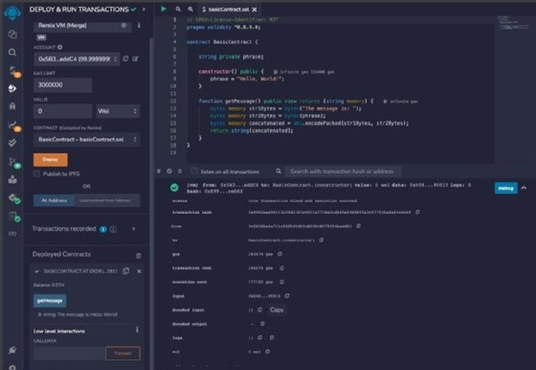Click the Copy tooltip near decoded input
The width and height of the screenshot is (536, 370).
pyautogui.click(x=277, y=310)
